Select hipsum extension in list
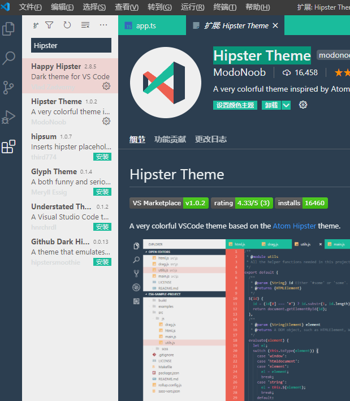This screenshot has width=350, height=401. (x=70, y=146)
